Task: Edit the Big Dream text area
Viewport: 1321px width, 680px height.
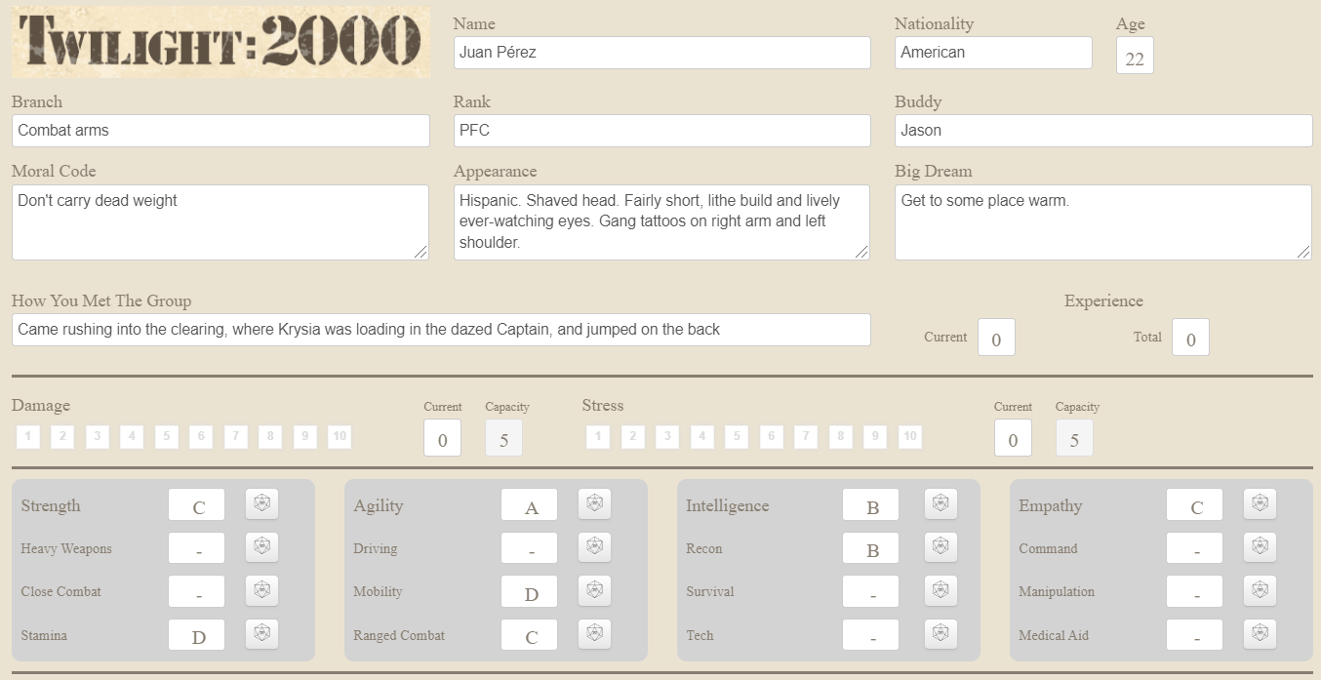Action: pyautogui.click(x=1101, y=222)
